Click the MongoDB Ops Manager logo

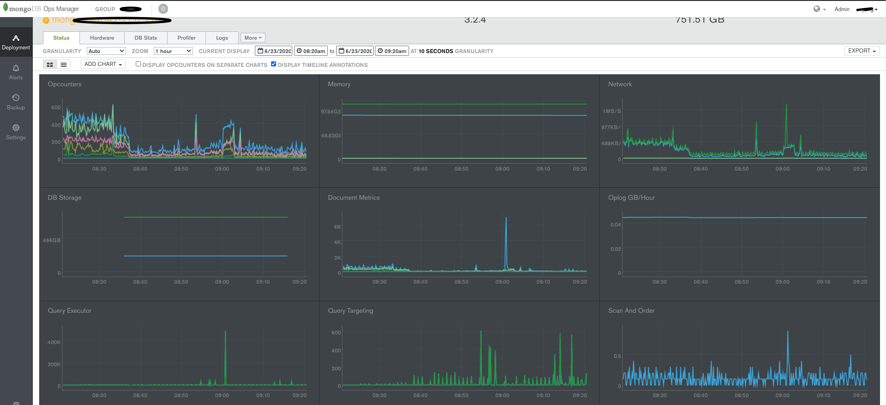point(41,8)
